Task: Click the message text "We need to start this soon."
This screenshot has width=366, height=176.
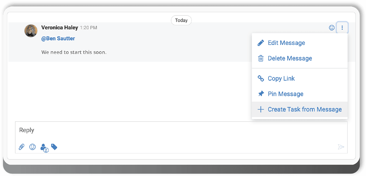Action: tap(74, 52)
